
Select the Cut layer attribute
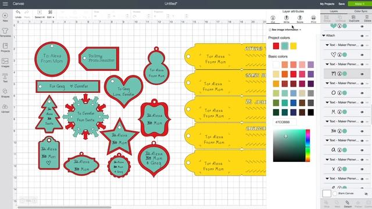273,19
